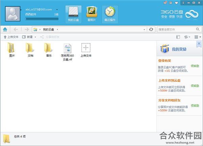Open the address bar history dropdown

coord(144,30)
